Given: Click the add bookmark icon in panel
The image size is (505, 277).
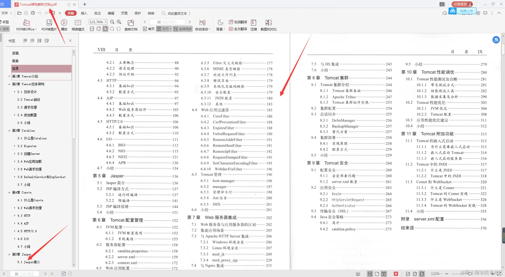Looking at the screenshot, I should [39, 41].
